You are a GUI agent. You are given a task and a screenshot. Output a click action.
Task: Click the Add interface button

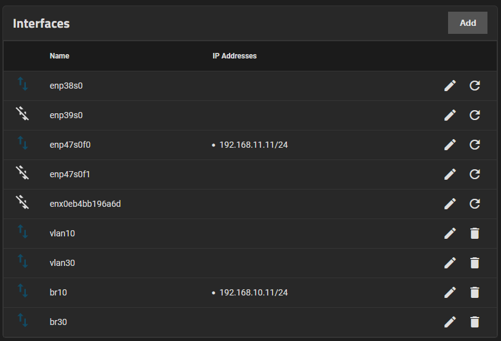click(467, 23)
